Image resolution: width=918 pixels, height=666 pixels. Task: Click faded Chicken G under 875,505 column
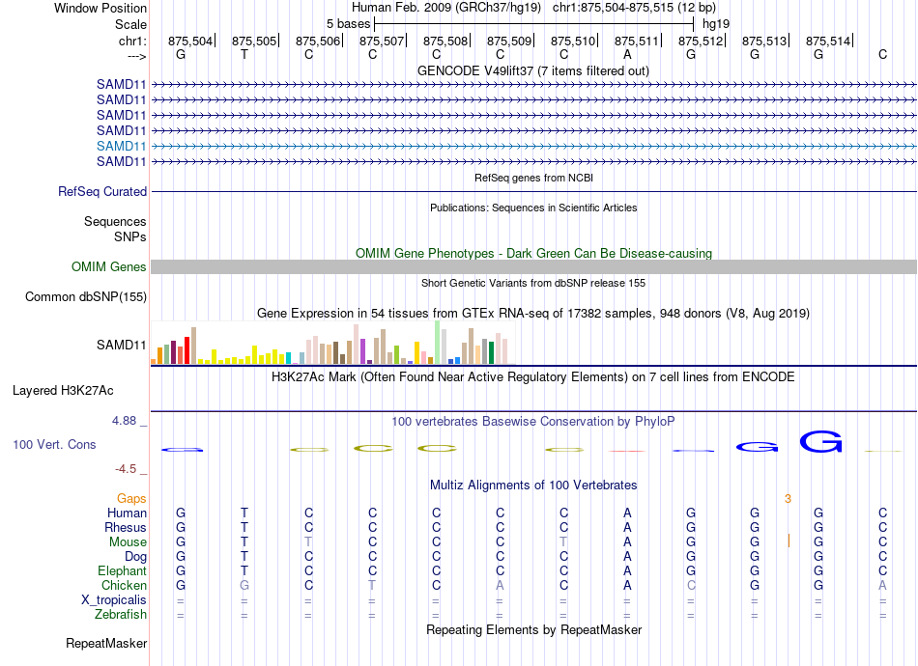(x=244, y=585)
